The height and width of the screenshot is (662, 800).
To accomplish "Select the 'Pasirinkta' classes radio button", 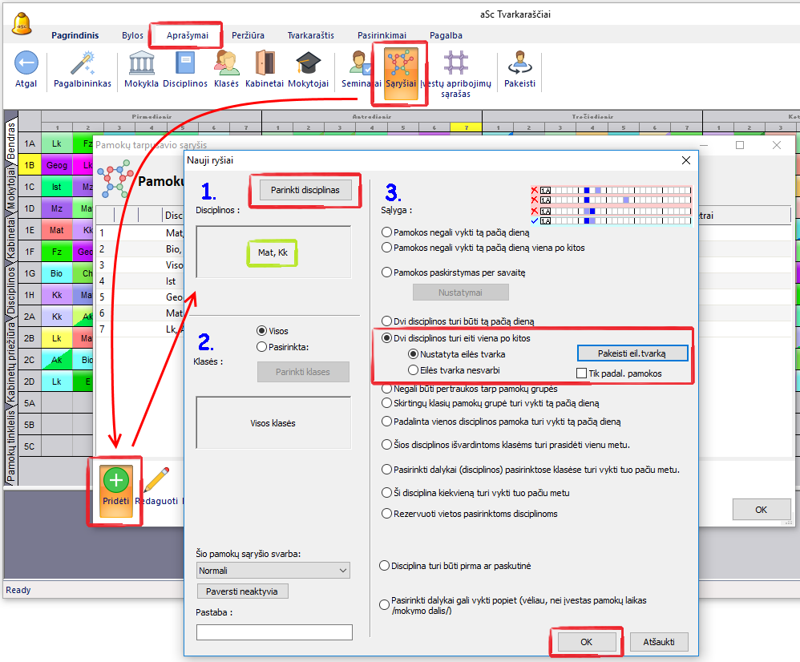I will (262, 347).
